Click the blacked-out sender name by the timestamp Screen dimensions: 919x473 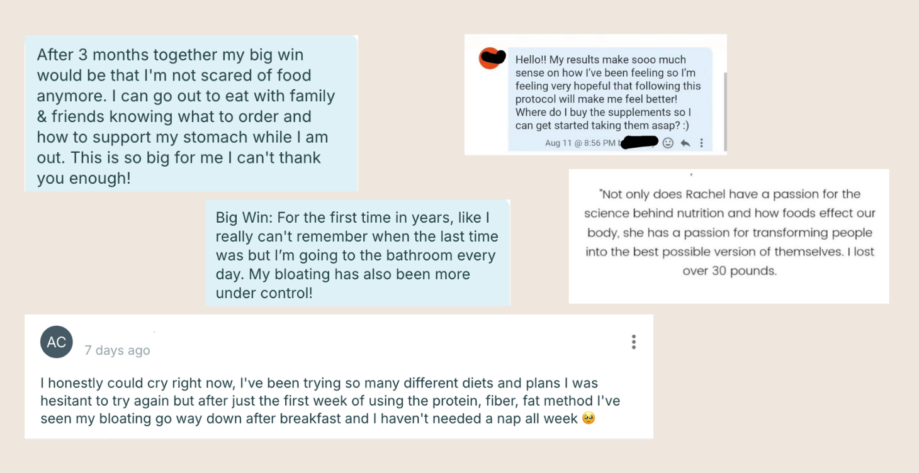click(639, 143)
